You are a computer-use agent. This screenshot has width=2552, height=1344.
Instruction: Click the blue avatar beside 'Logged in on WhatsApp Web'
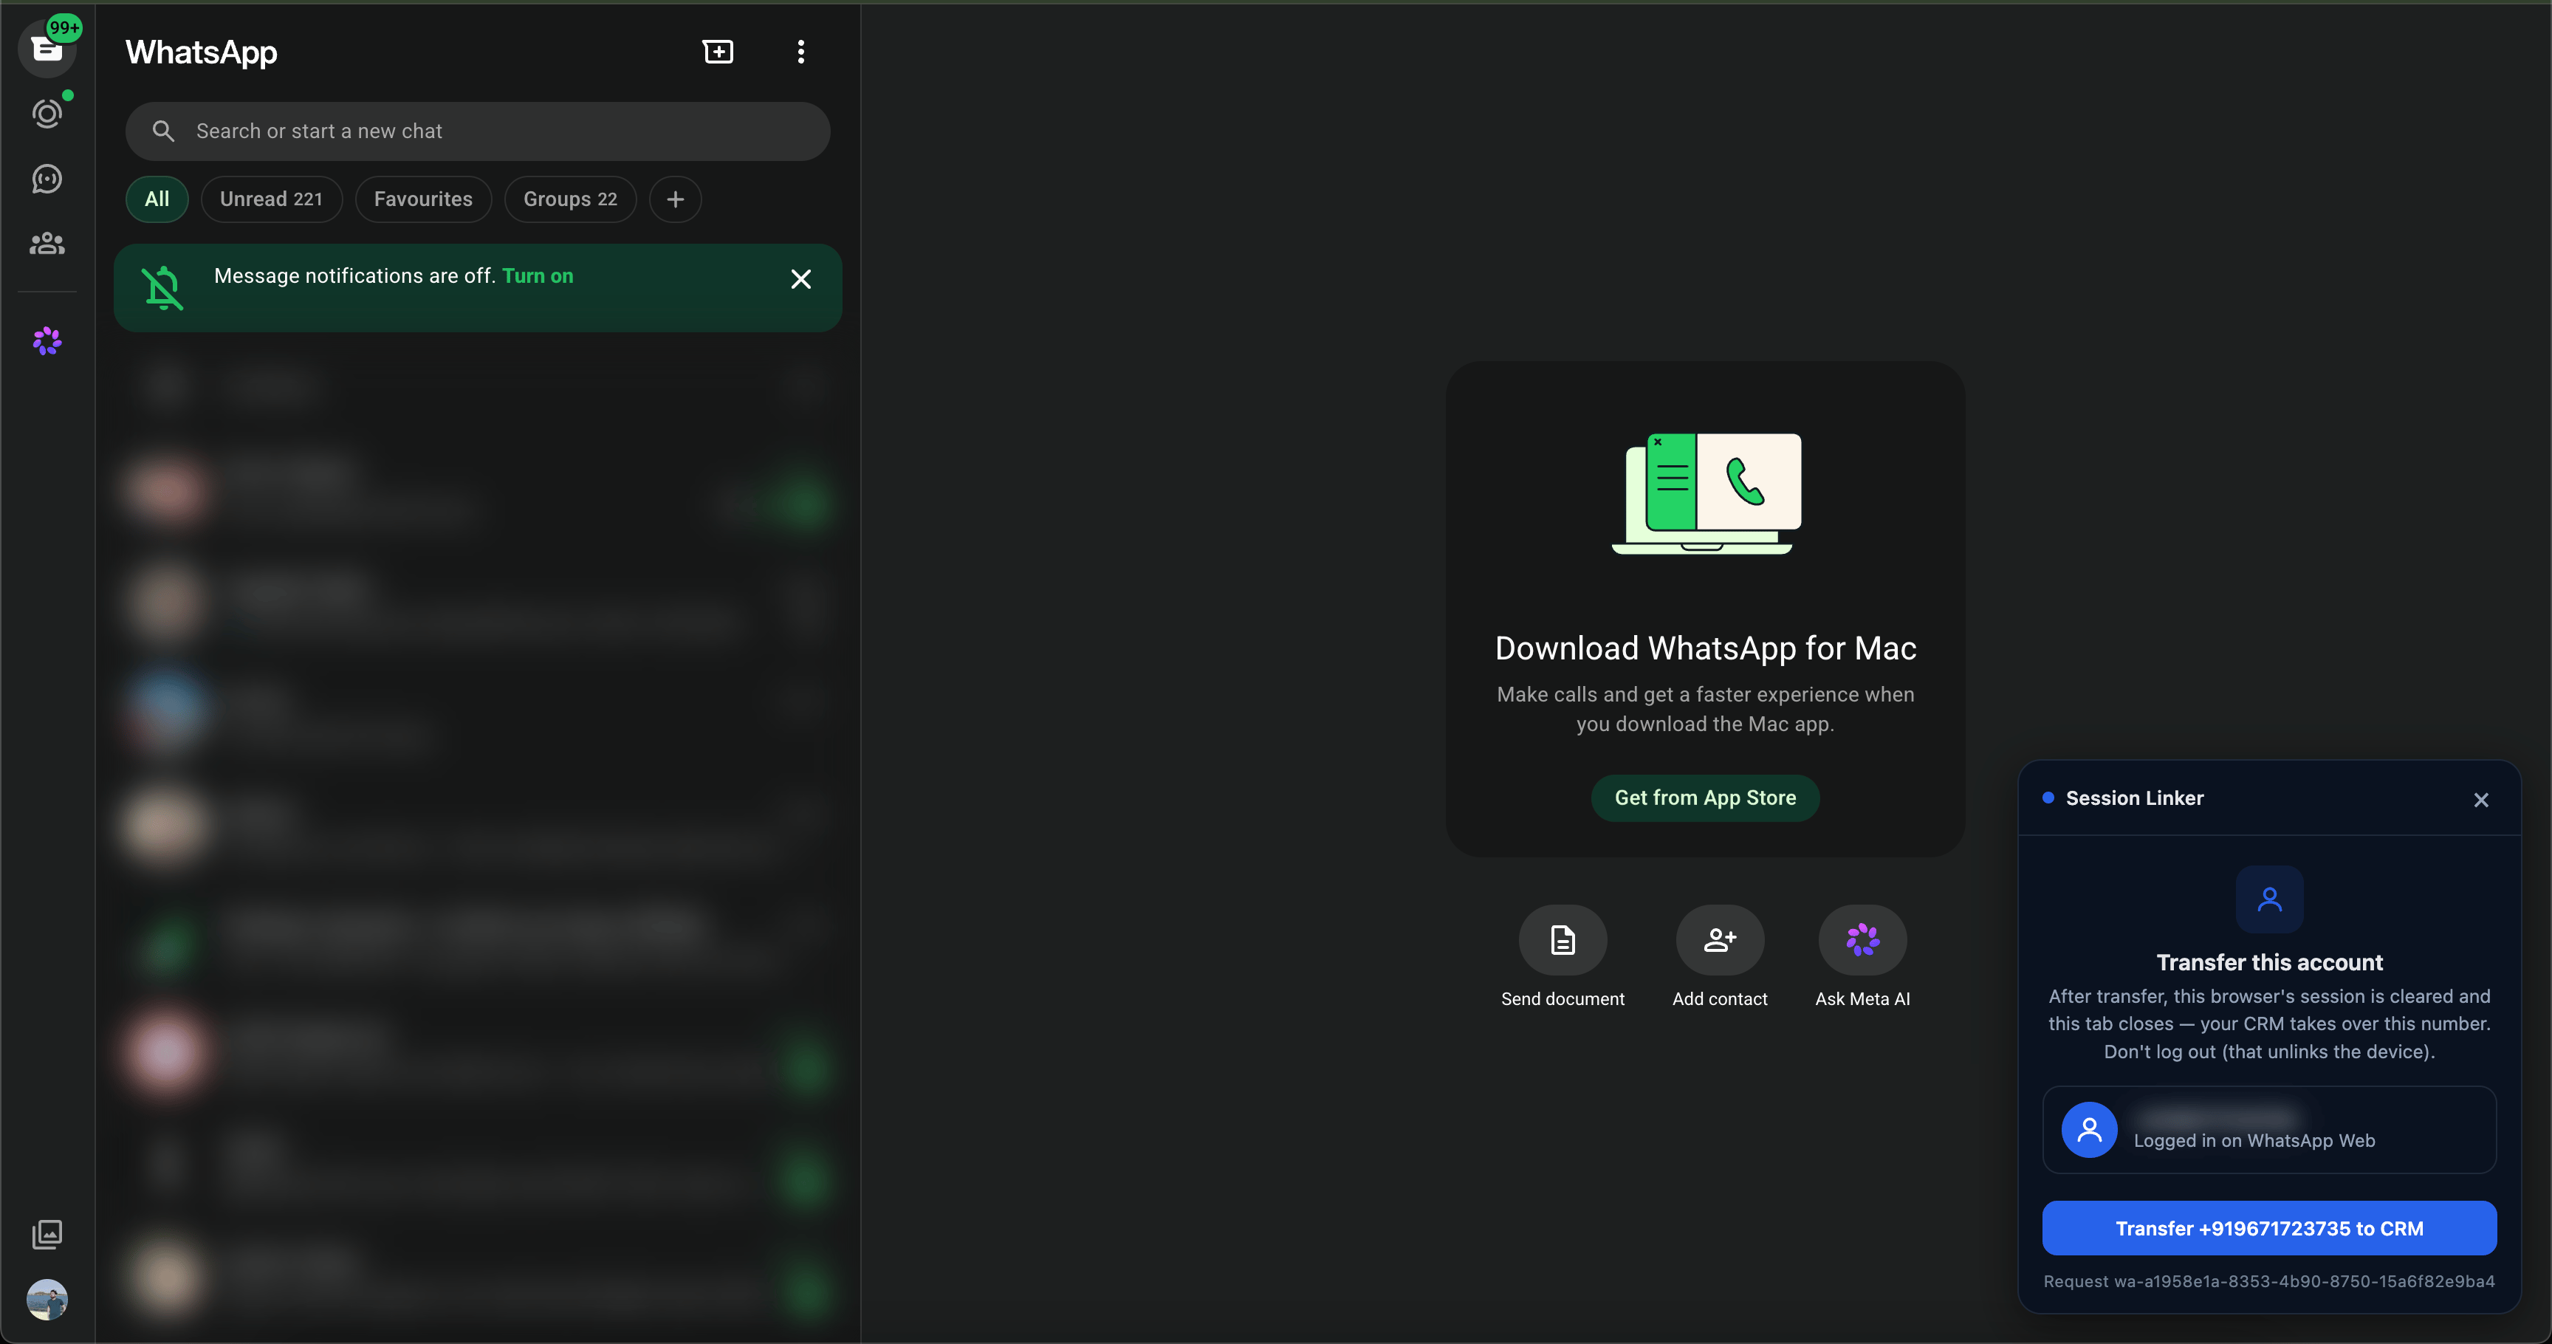tap(2089, 1130)
